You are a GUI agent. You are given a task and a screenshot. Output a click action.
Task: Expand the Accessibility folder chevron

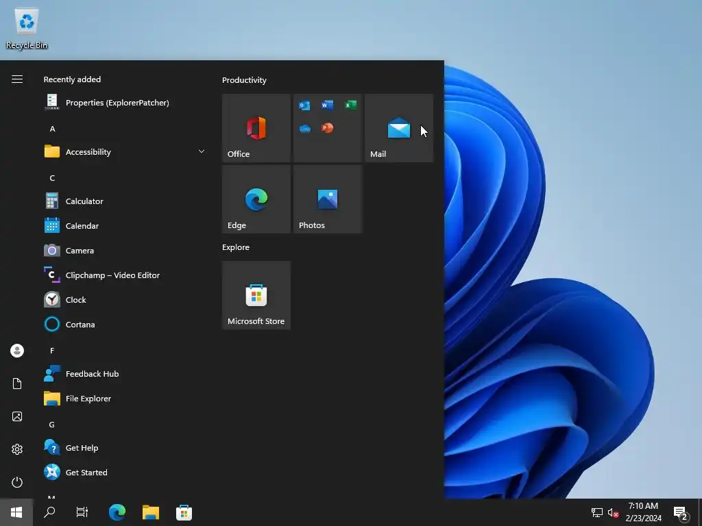[x=202, y=151]
